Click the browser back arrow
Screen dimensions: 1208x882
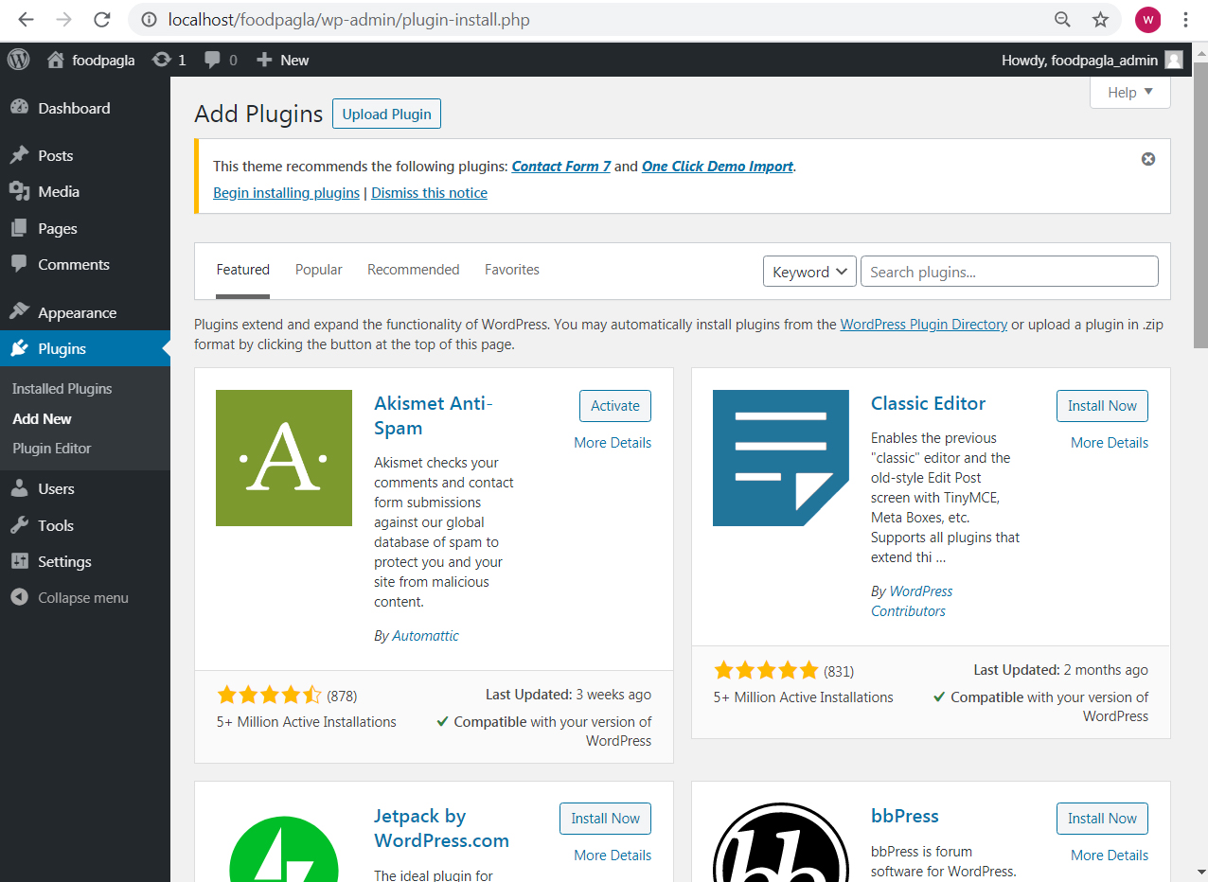click(x=26, y=19)
